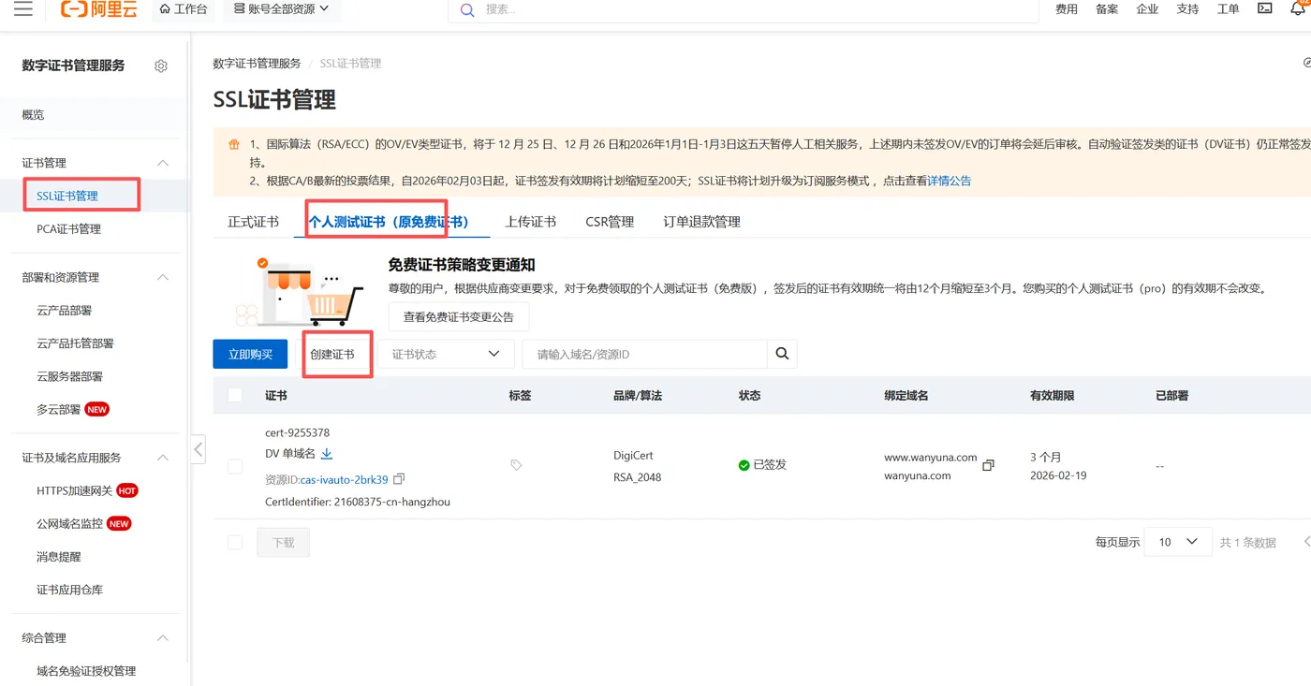
Task: Focus the 请输入域名/资源ID input
Action: click(x=644, y=354)
